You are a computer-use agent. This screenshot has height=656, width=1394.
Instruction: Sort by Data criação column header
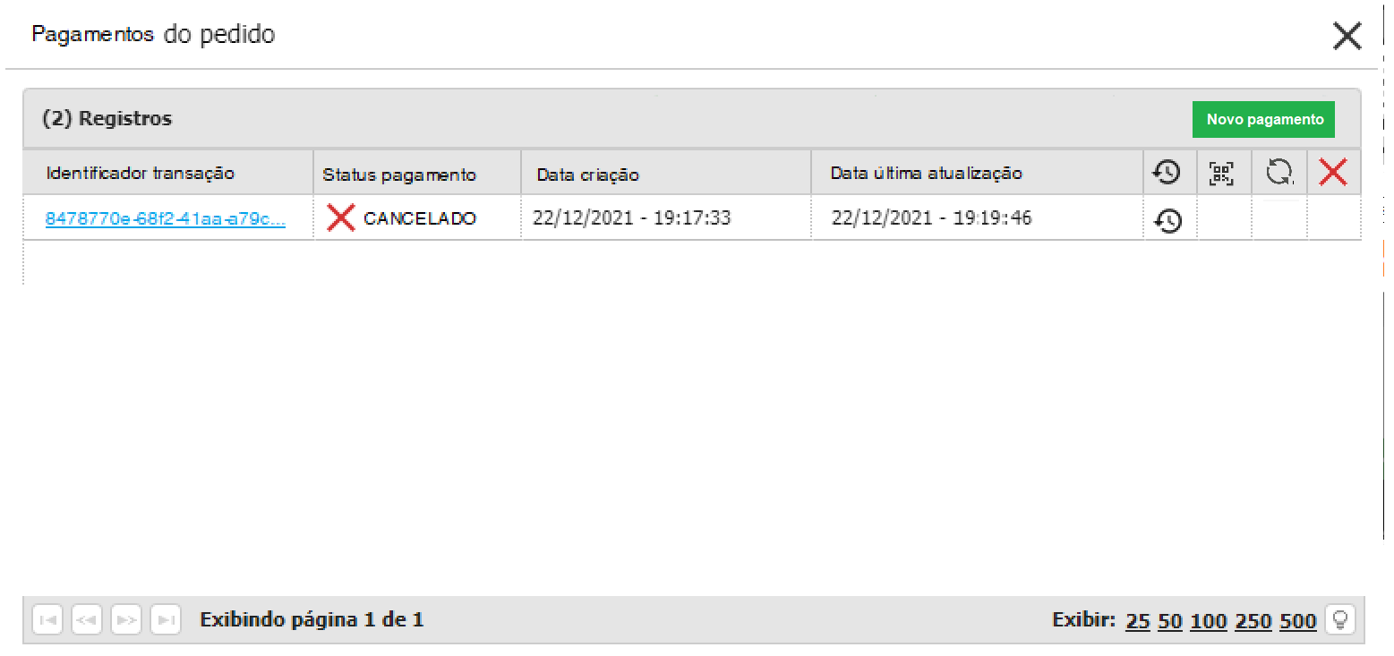[588, 174]
